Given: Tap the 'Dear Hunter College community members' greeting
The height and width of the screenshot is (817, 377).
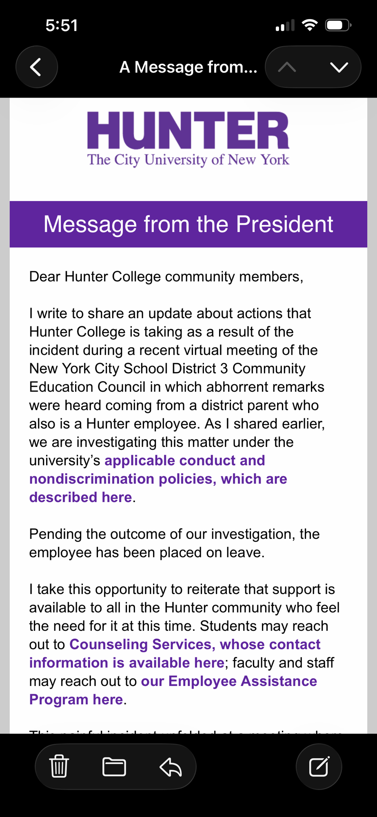Looking at the screenshot, I should coord(166,277).
